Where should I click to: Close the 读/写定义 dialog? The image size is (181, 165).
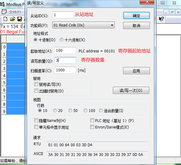pos(147,2)
